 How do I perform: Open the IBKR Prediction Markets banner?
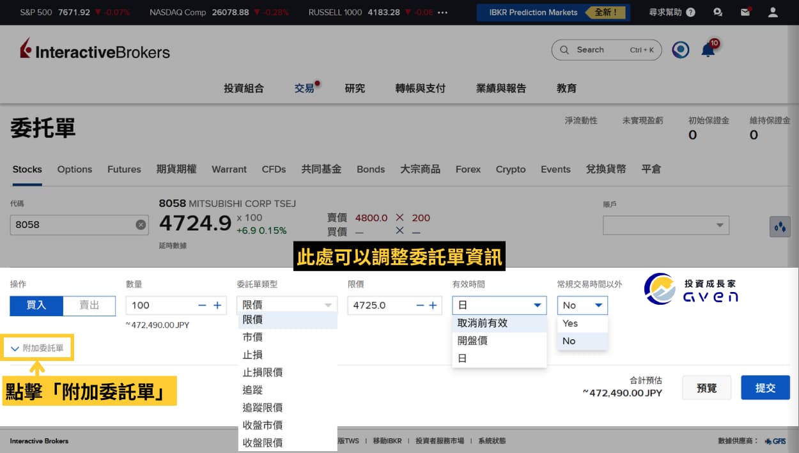554,12
